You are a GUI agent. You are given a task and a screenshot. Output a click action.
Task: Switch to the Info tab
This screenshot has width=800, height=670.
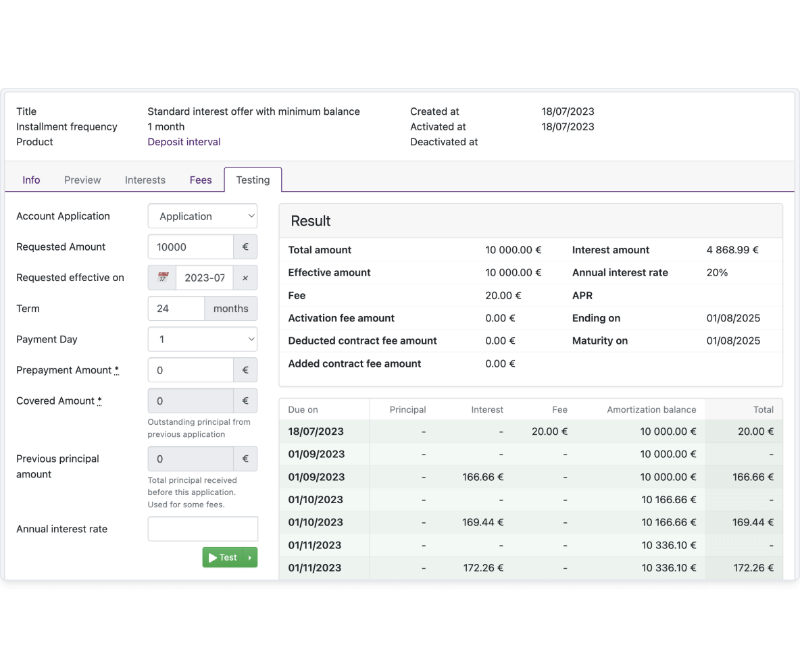(31, 180)
